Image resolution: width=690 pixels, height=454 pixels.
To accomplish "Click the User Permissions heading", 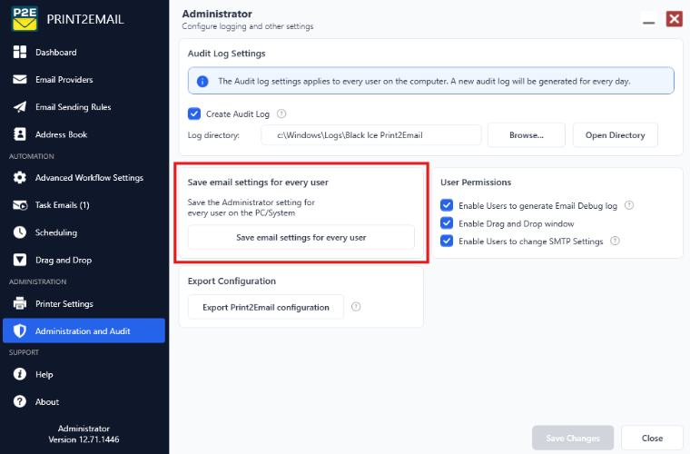I will coord(476,183).
